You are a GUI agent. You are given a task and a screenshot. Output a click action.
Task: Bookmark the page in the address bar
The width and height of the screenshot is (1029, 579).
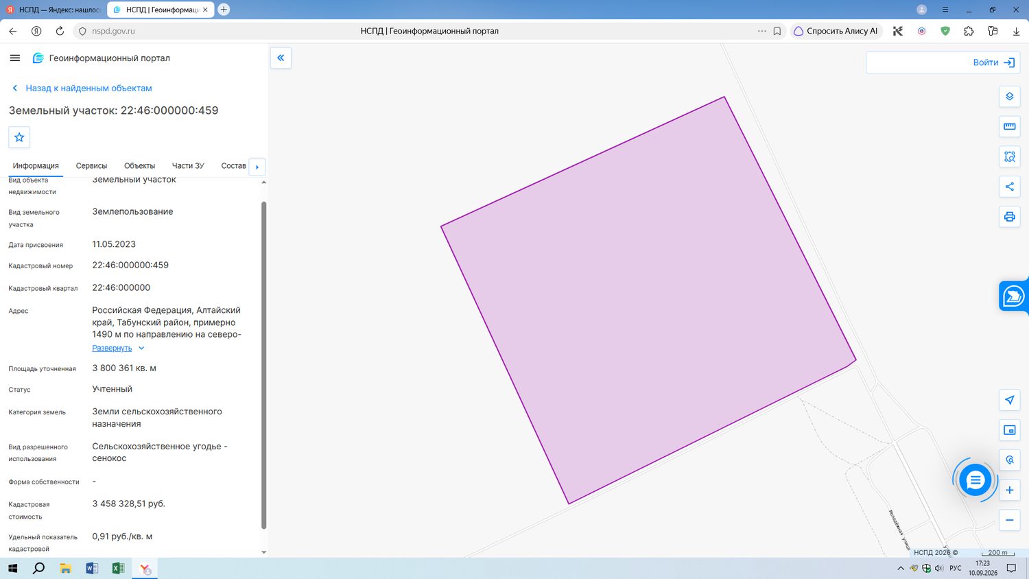pos(777,31)
